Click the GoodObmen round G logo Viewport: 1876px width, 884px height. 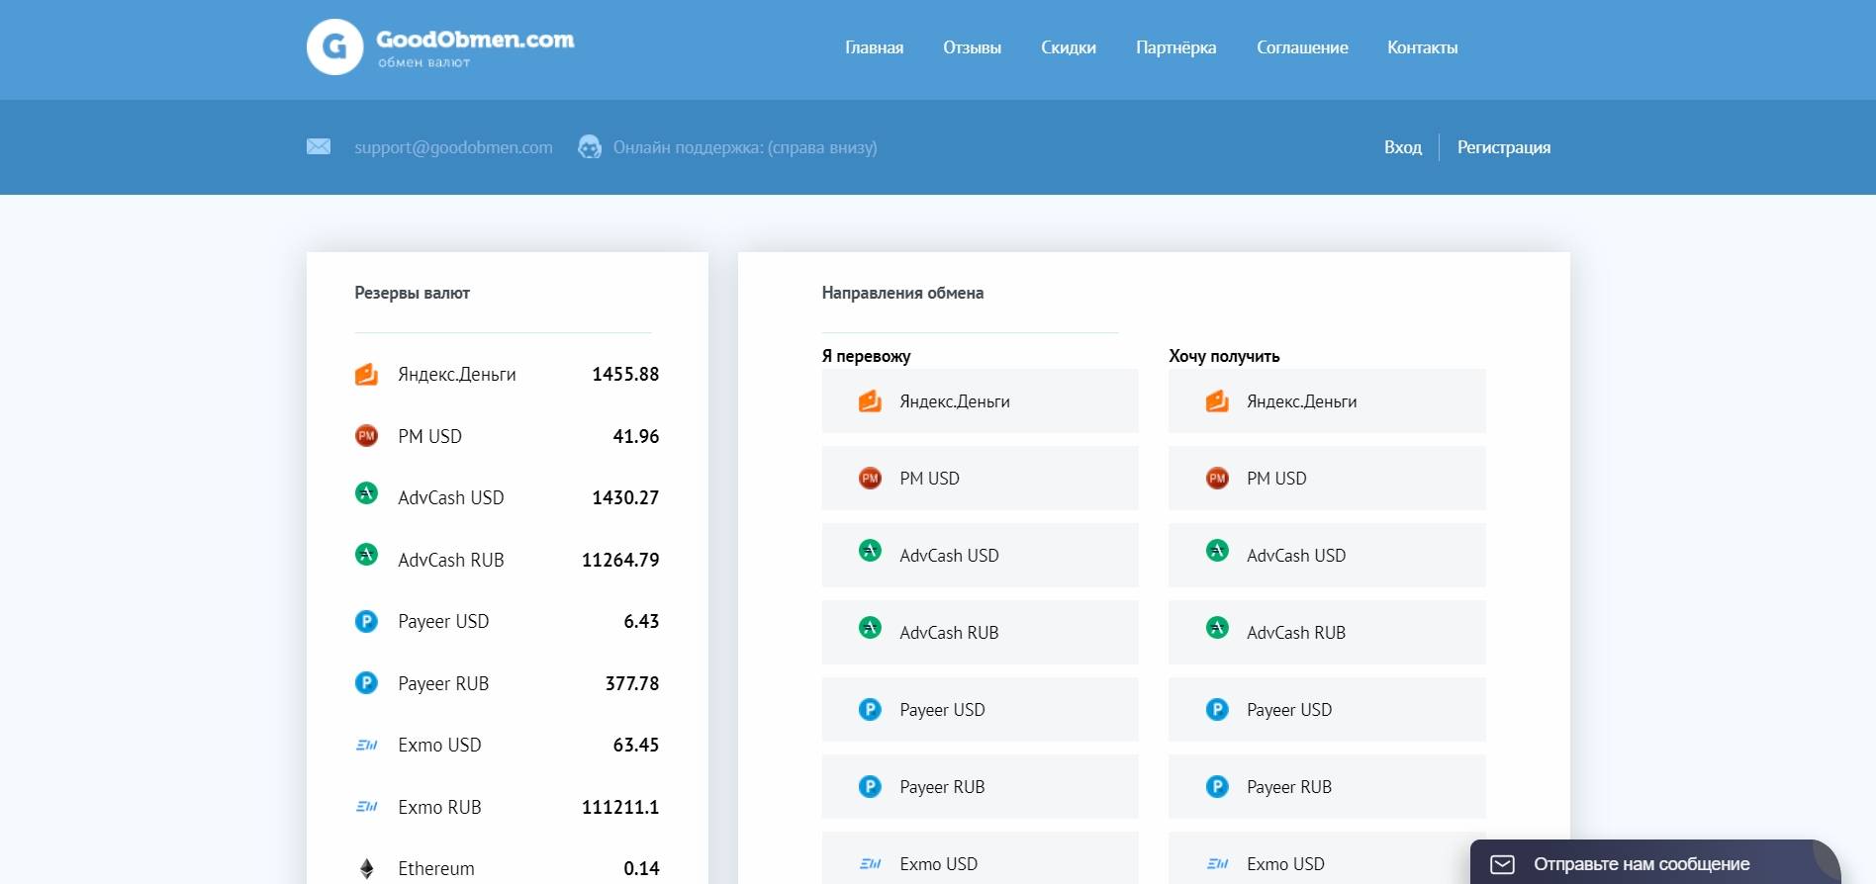pyautogui.click(x=334, y=46)
